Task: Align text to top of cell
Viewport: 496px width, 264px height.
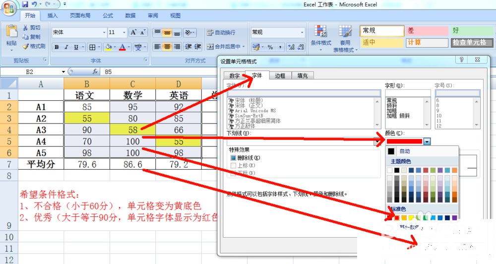Action: pyautogui.click(x=157, y=32)
